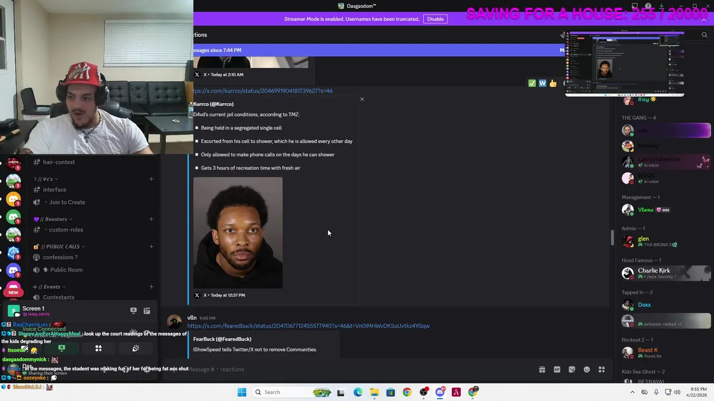This screenshot has height=401, width=714.
Task: Jump using the new-messages since 7:44 PM bar
Action: 379,50
